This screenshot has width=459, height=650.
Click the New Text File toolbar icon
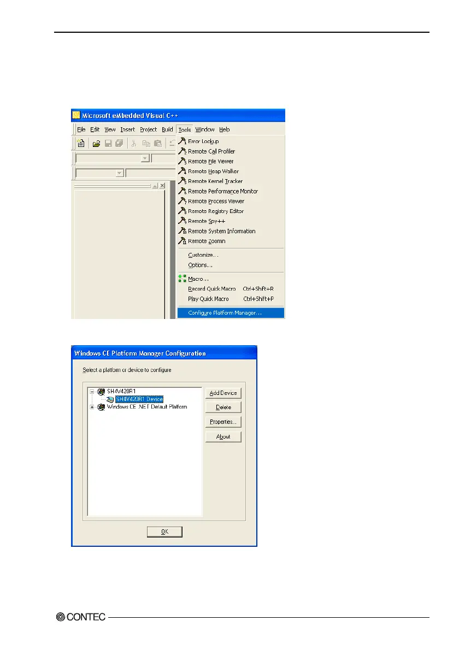(81, 144)
